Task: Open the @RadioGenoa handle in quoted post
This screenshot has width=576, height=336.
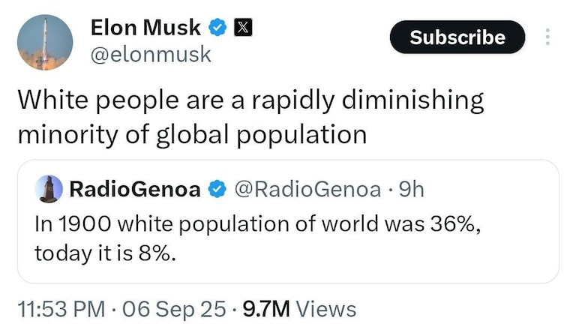Action: [x=307, y=189]
